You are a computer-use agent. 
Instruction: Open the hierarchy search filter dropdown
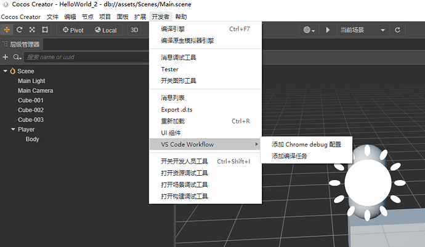pos(17,57)
